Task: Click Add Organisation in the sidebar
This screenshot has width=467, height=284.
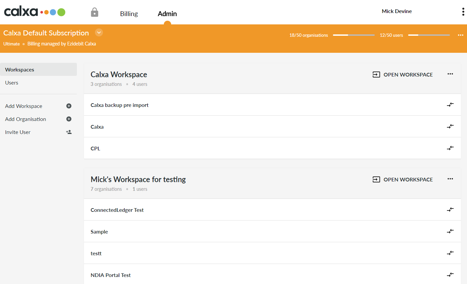Action: click(x=25, y=119)
